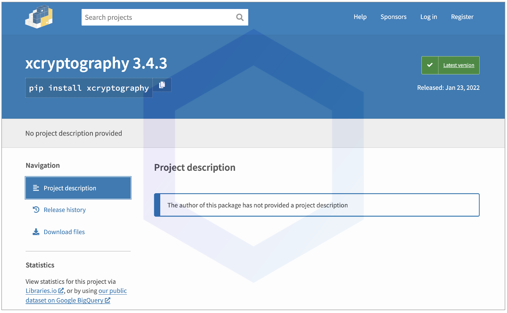Viewport: 507px width, 313px height.
Task: Open the Help page from the header
Action: click(360, 17)
